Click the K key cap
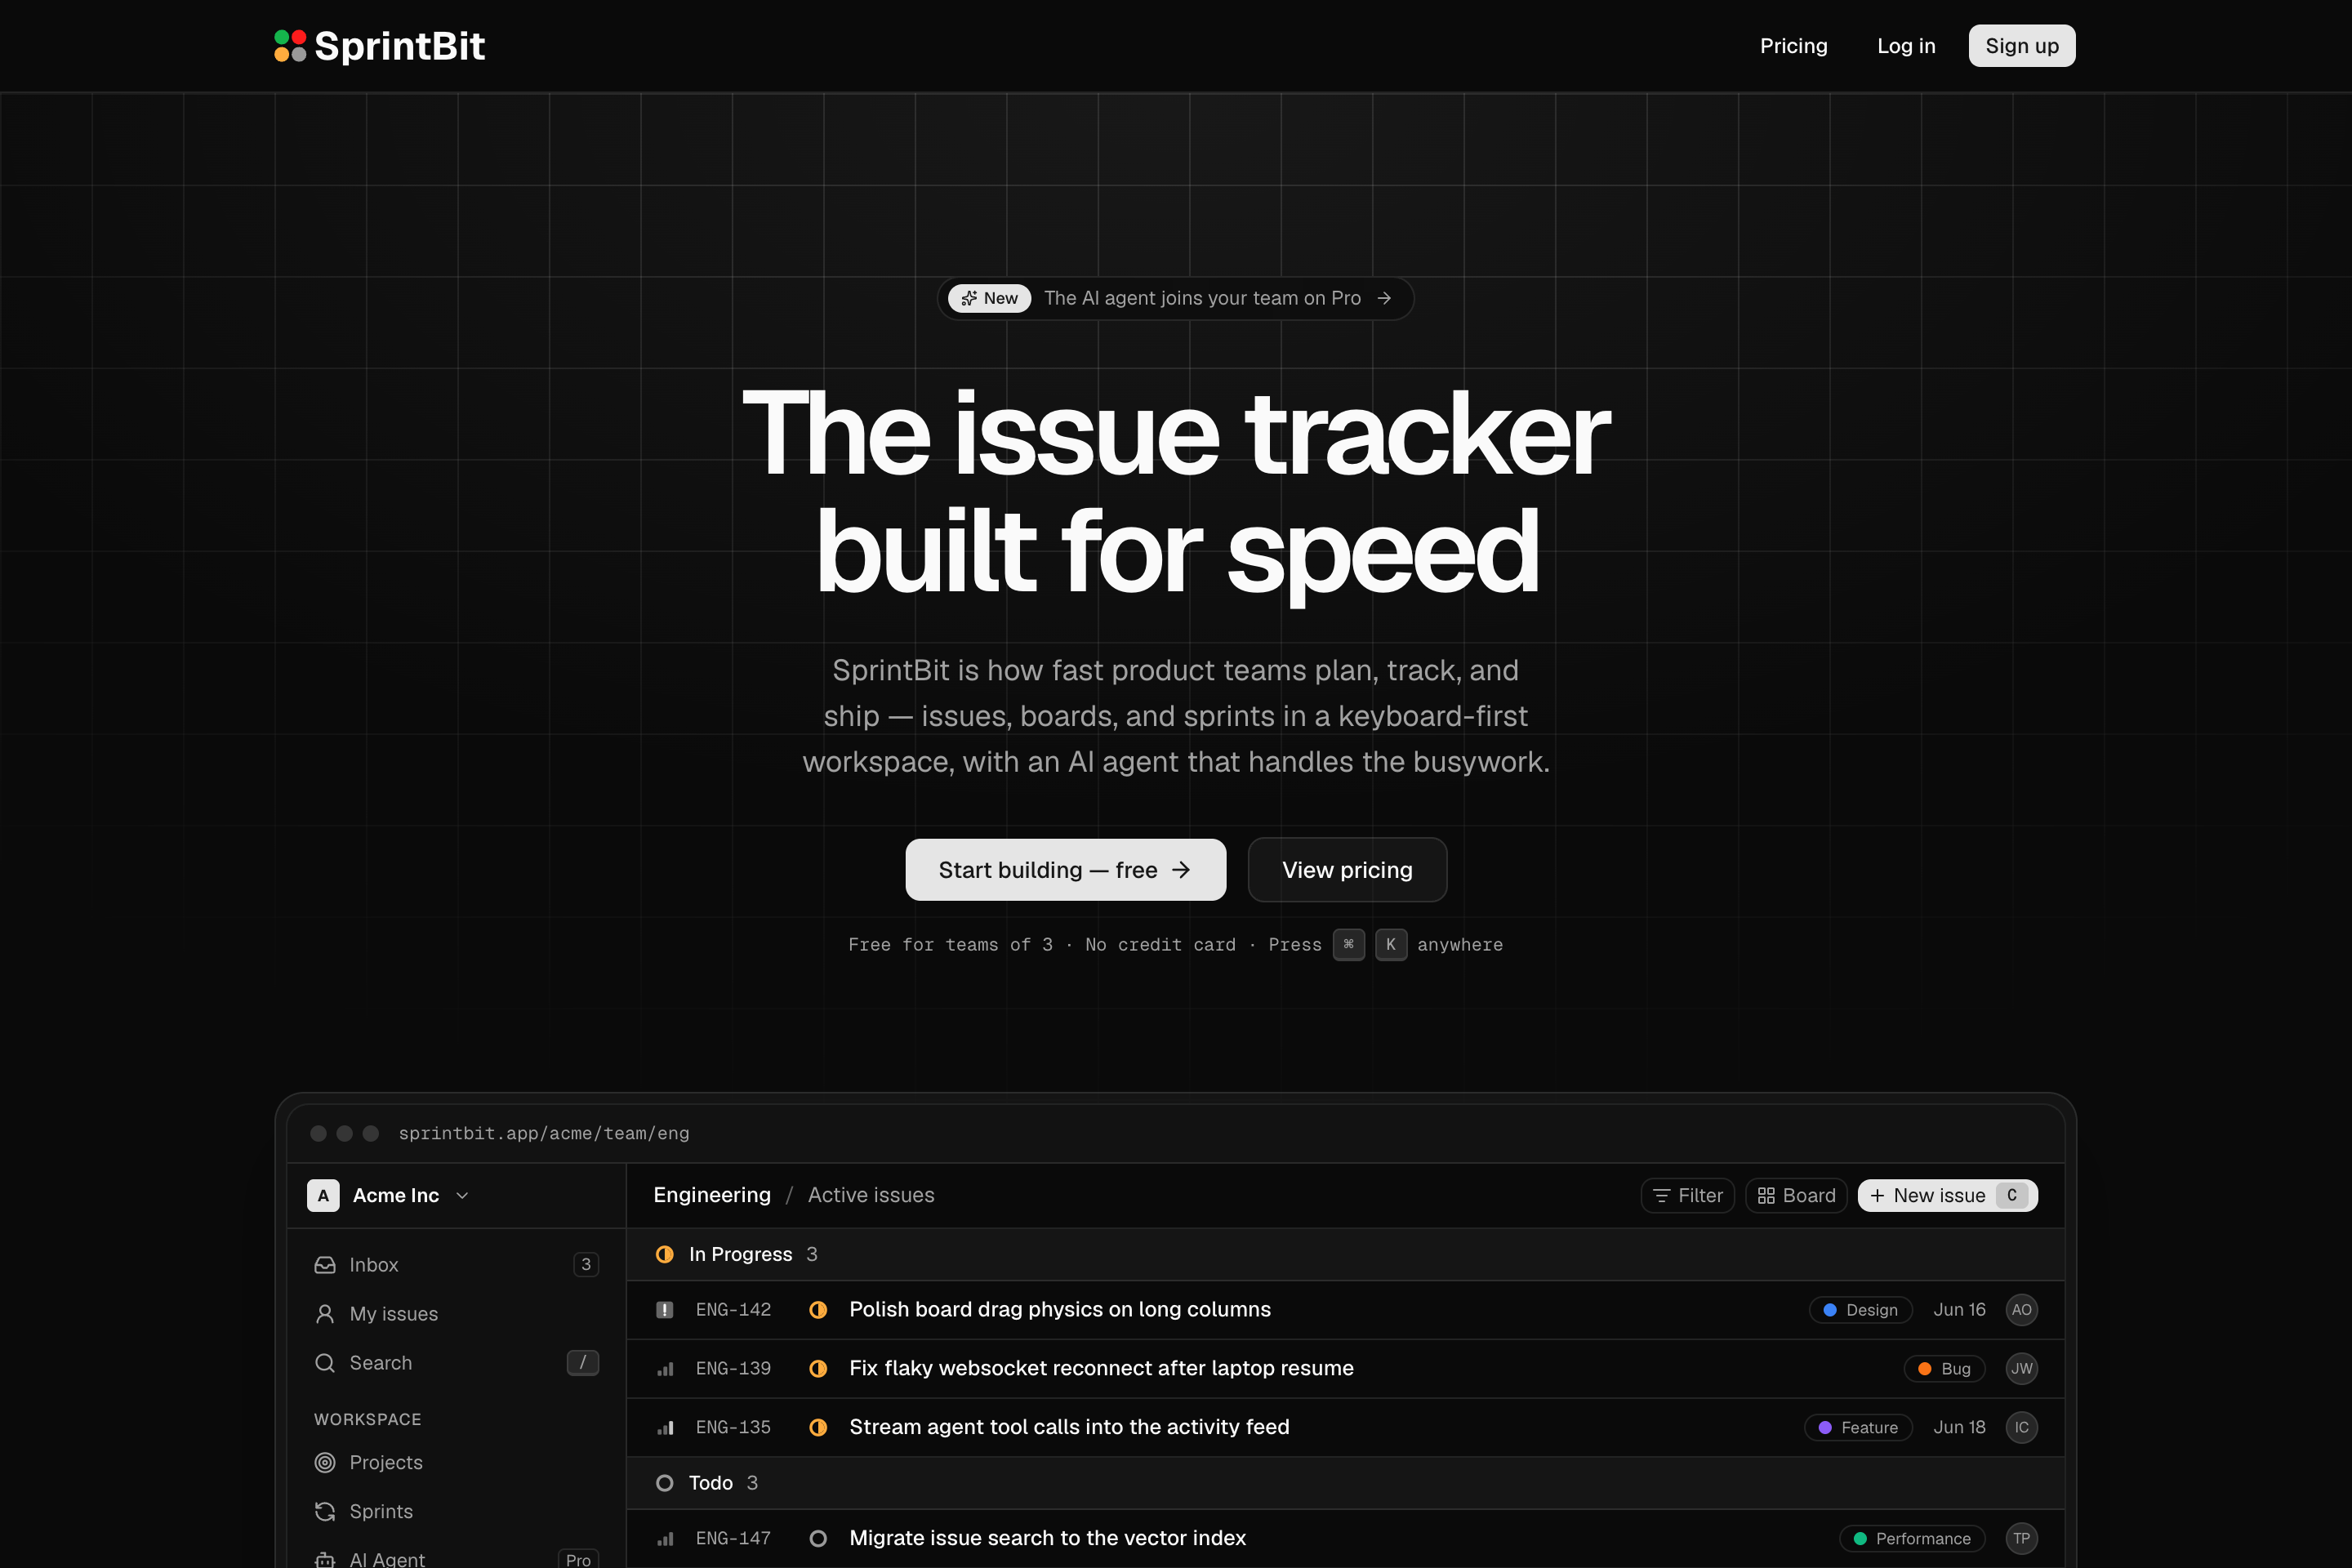 click(x=1390, y=944)
